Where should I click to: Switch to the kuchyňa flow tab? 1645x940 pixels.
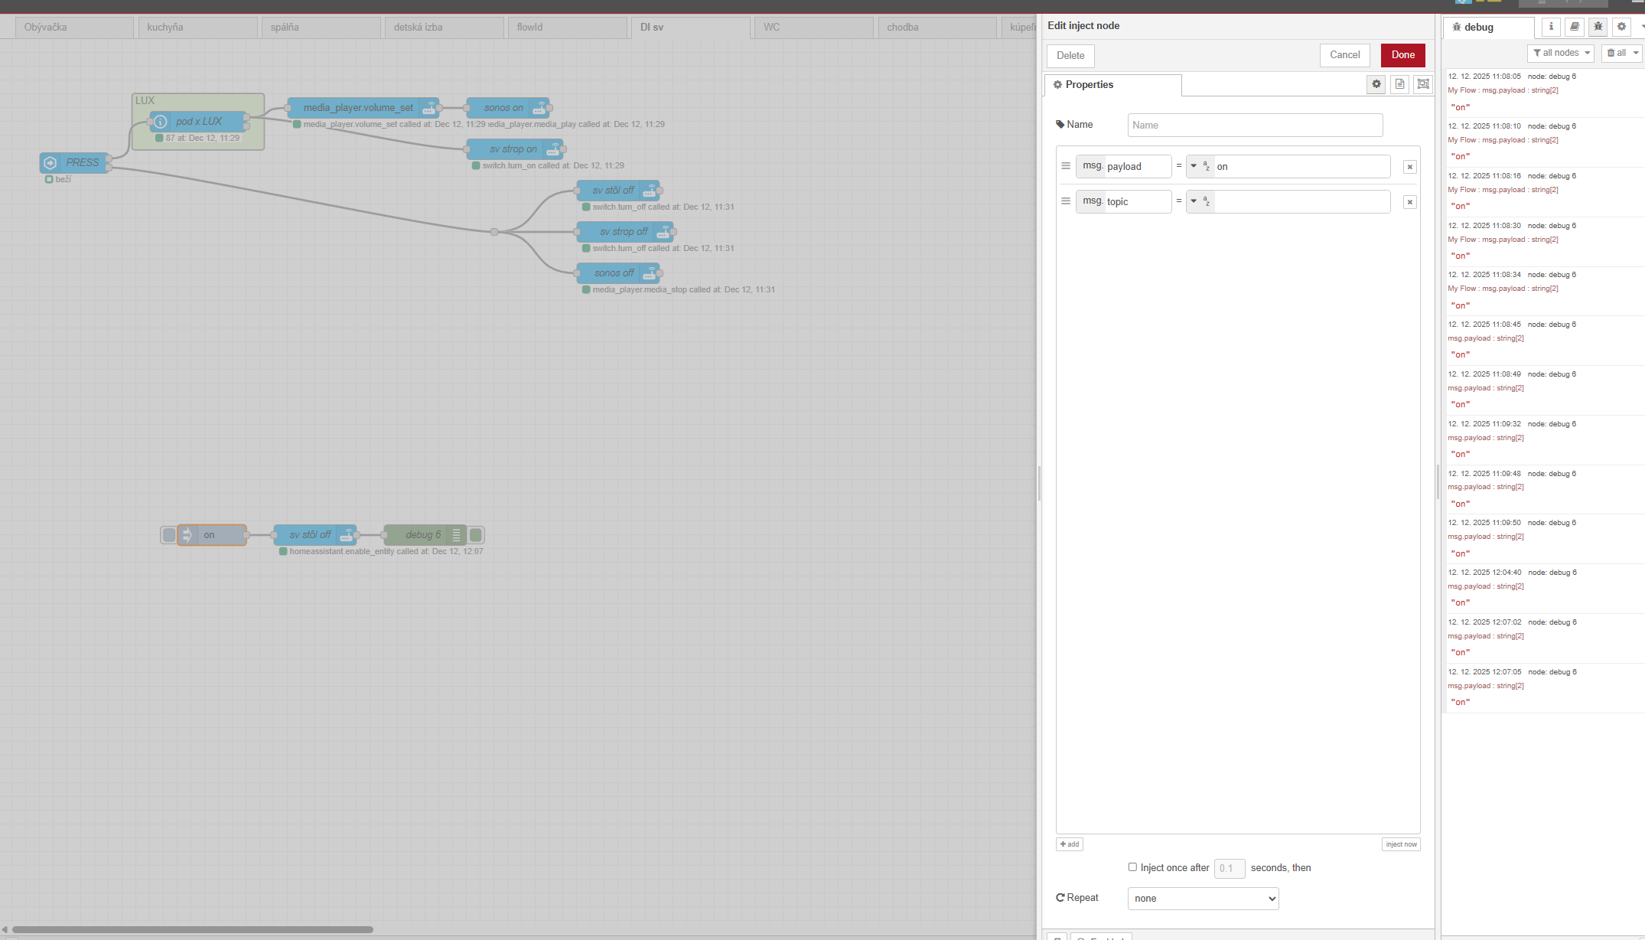196,27
